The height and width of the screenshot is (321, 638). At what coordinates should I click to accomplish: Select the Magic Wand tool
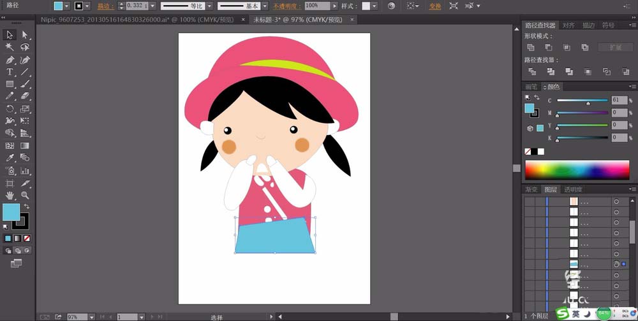coord(10,47)
